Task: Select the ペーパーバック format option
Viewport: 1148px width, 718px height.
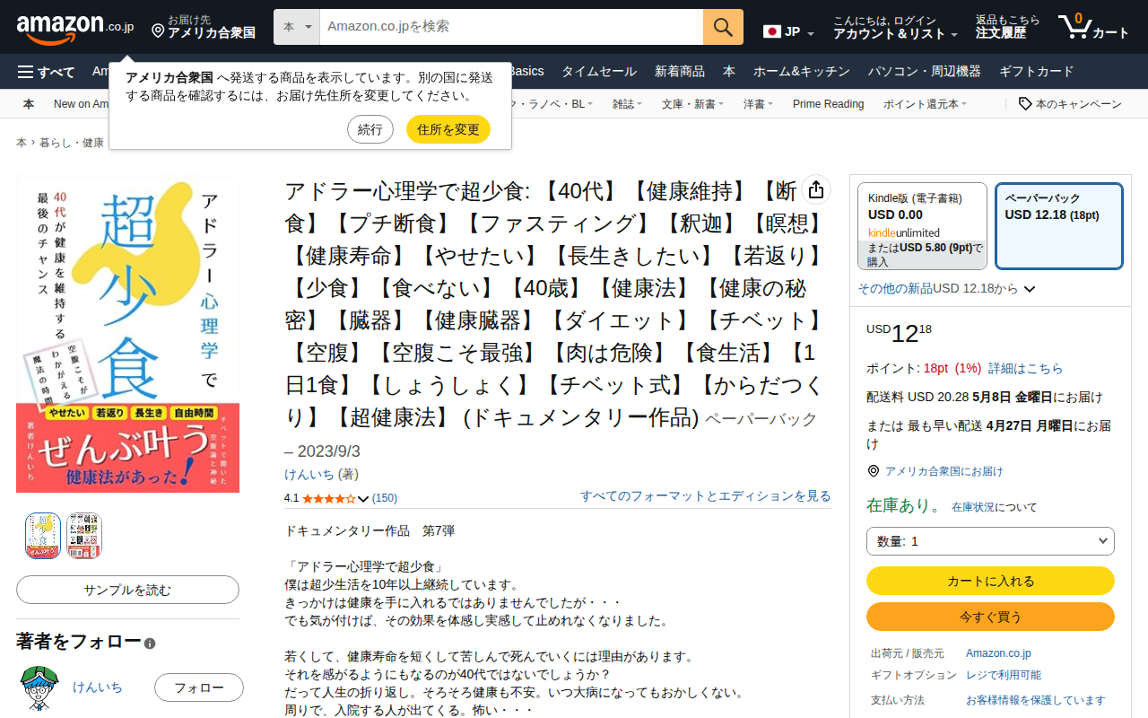Action: click(x=1059, y=226)
